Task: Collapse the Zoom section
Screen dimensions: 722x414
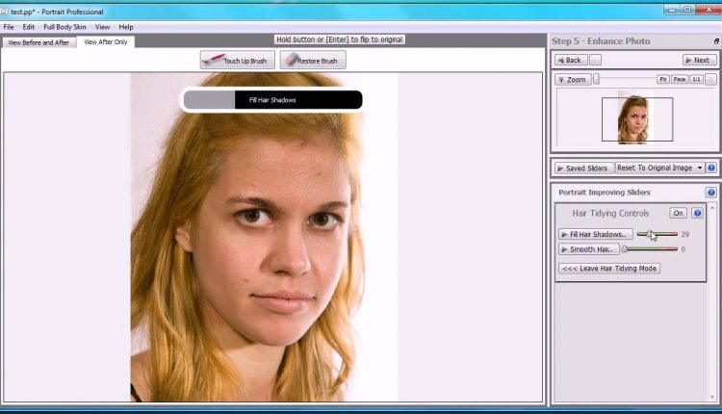Action: tap(573, 80)
